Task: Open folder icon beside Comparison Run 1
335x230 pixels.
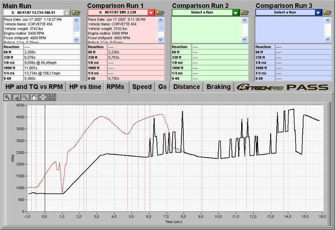Action: click(160, 13)
